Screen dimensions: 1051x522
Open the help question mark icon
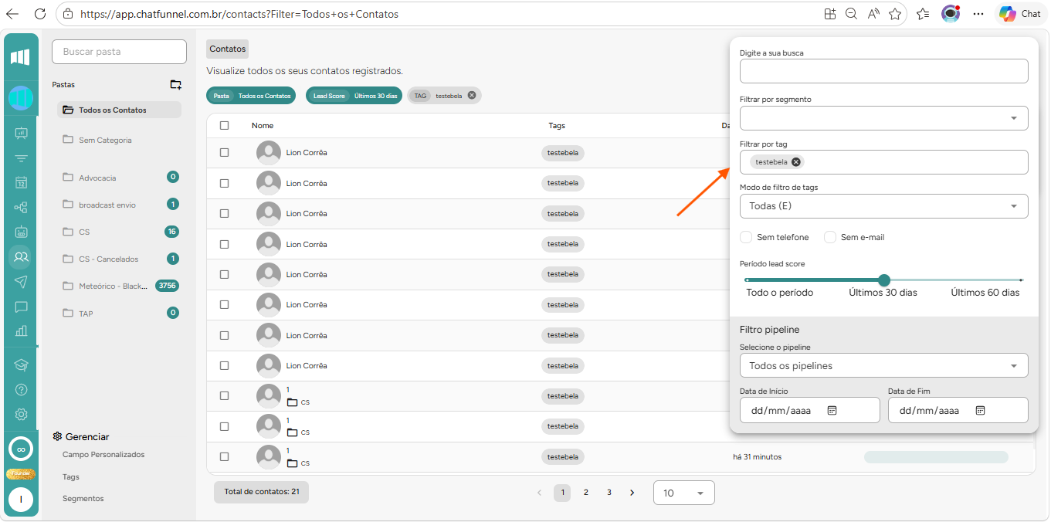tap(21, 389)
